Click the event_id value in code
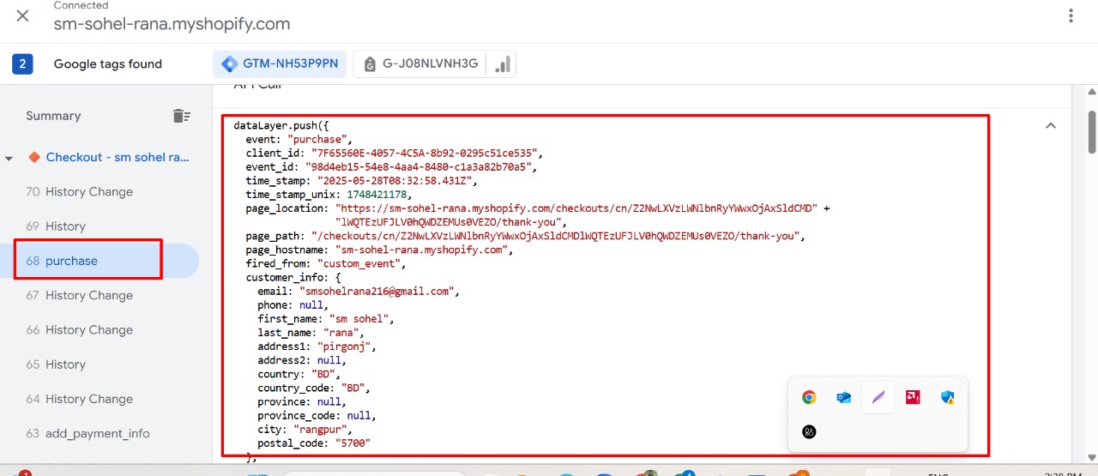The image size is (1098, 476). (421, 166)
